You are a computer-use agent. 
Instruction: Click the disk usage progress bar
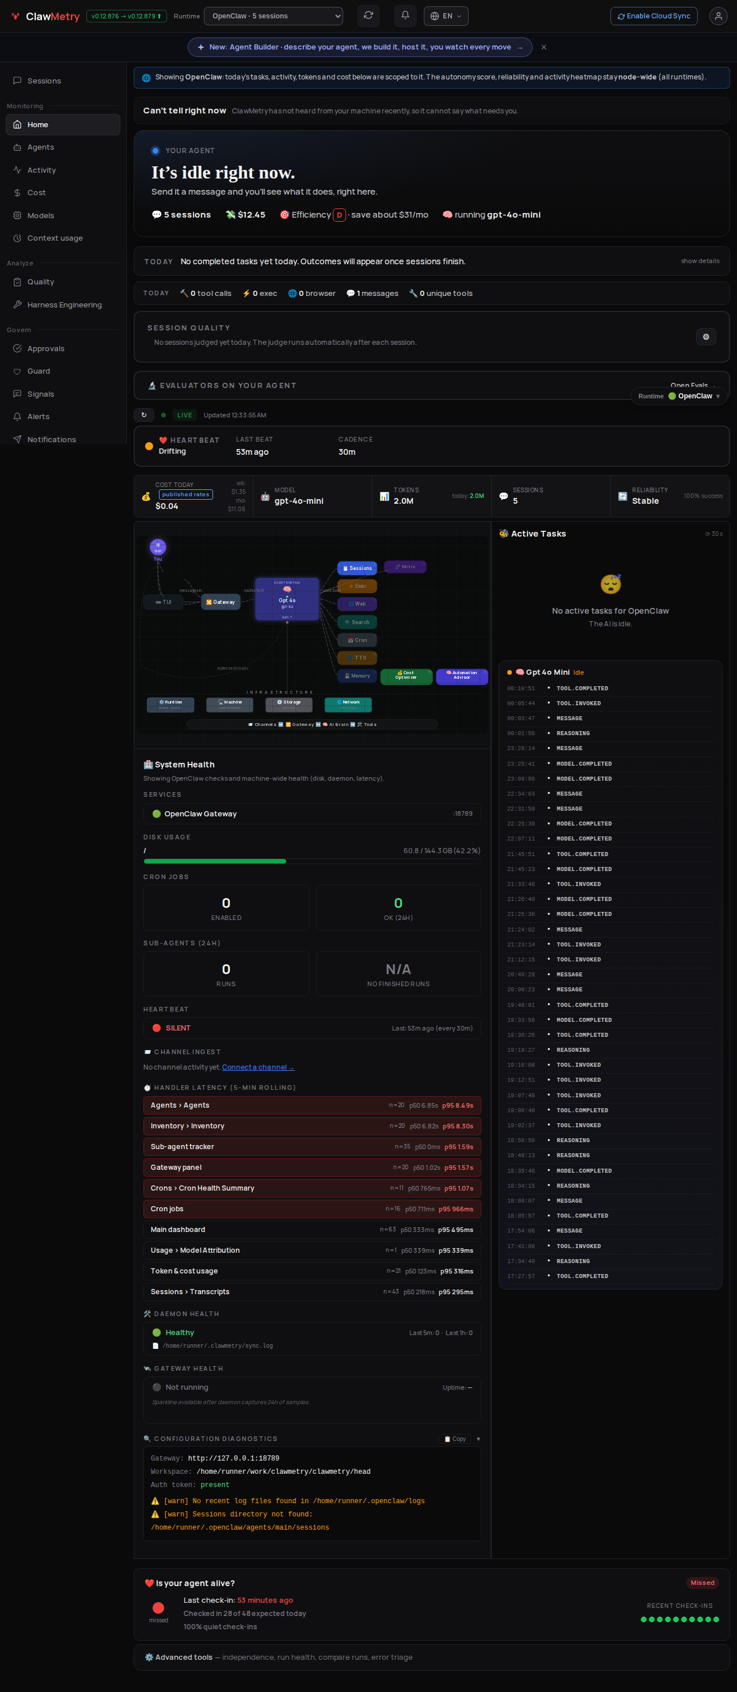(x=312, y=861)
